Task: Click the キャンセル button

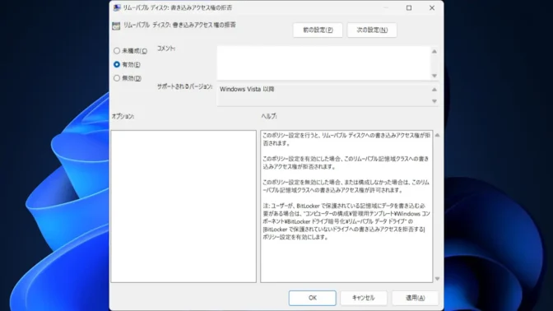Action: click(364, 298)
